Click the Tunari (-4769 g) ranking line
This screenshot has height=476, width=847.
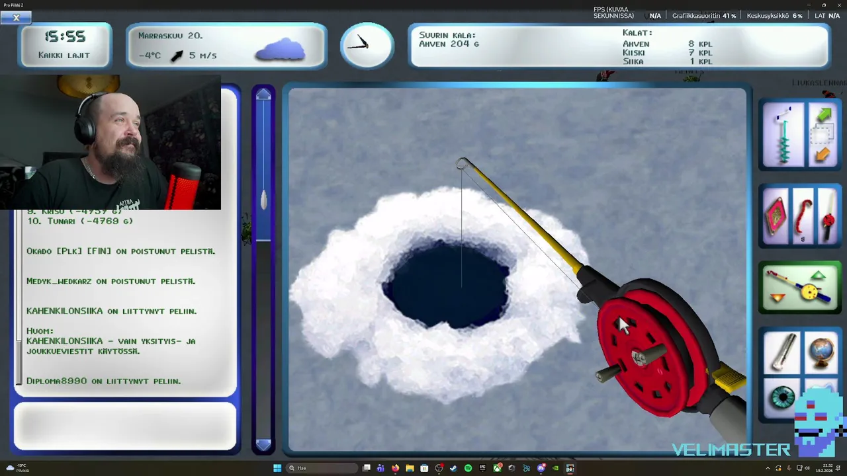79,221
